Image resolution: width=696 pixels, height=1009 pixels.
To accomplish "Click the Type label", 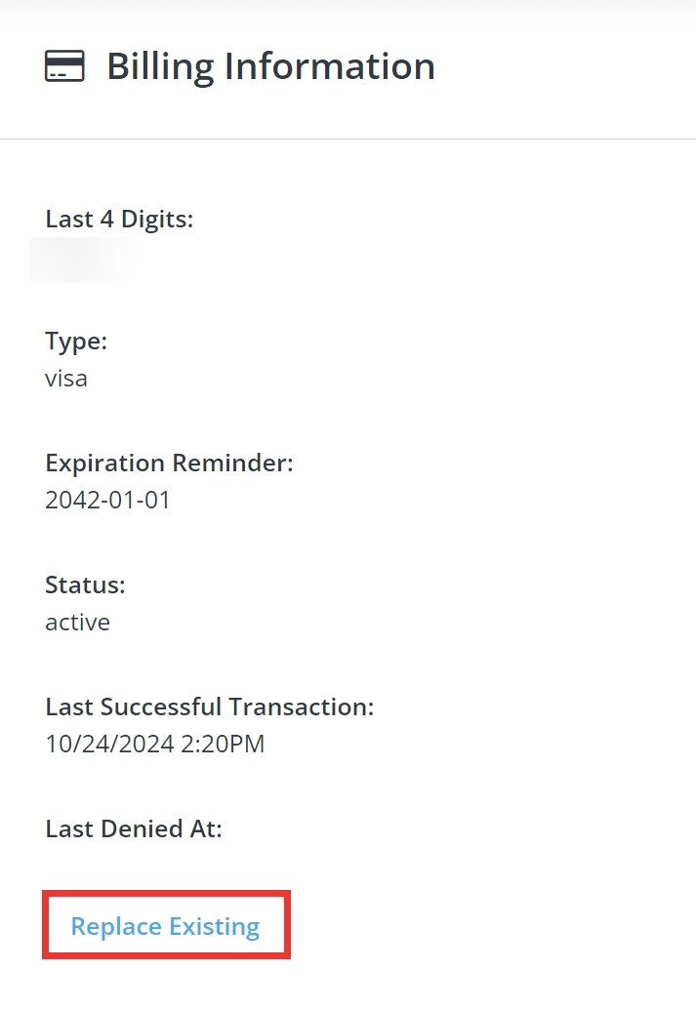I will tap(74, 341).
